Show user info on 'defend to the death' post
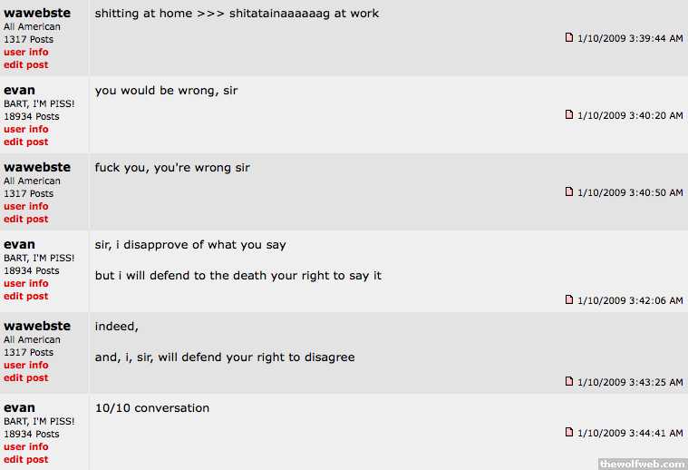688x470 pixels. coord(26,283)
